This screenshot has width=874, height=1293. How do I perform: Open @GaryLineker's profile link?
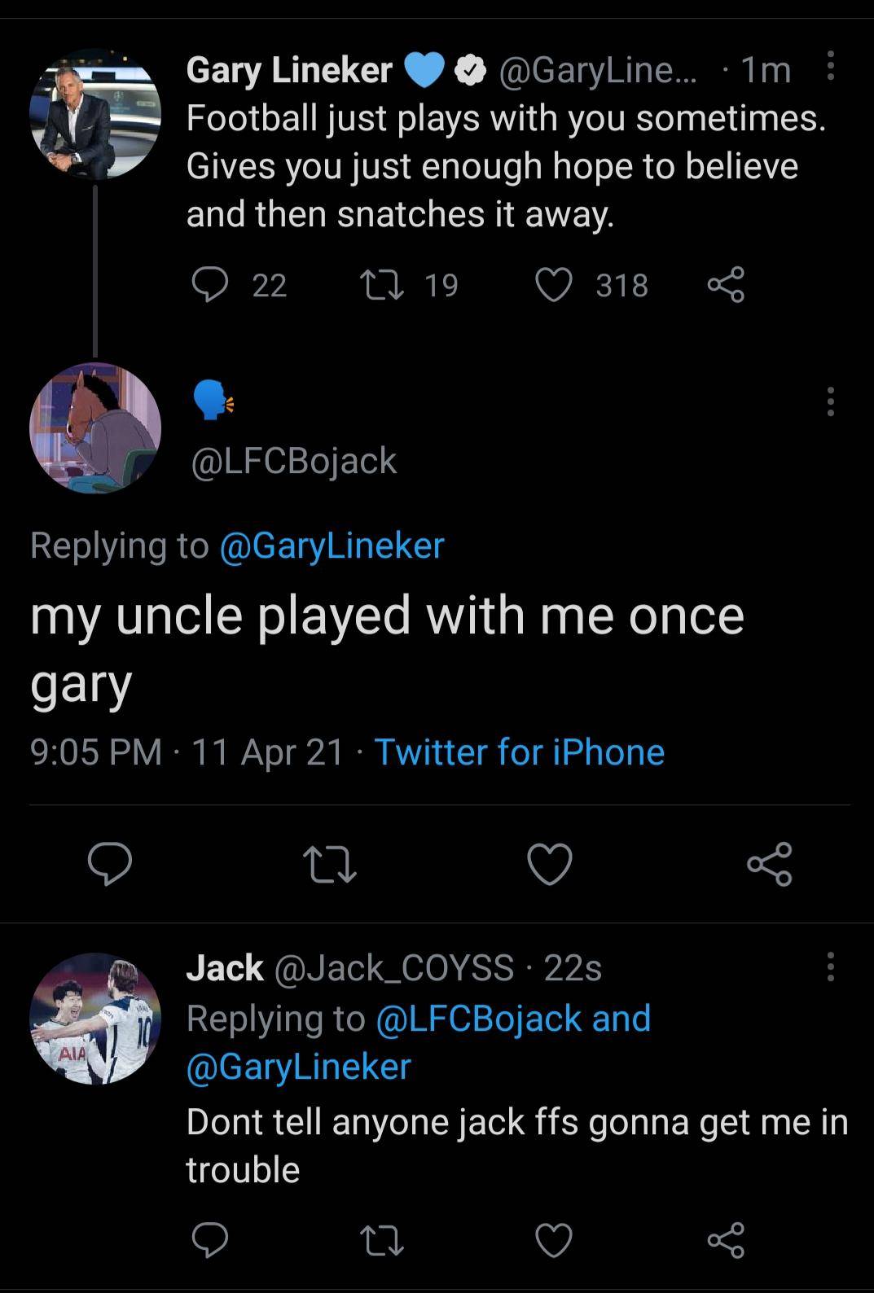point(332,546)
